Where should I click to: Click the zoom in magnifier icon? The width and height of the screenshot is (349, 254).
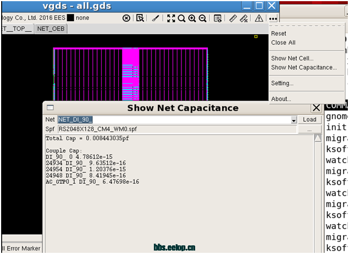point(192,18)
